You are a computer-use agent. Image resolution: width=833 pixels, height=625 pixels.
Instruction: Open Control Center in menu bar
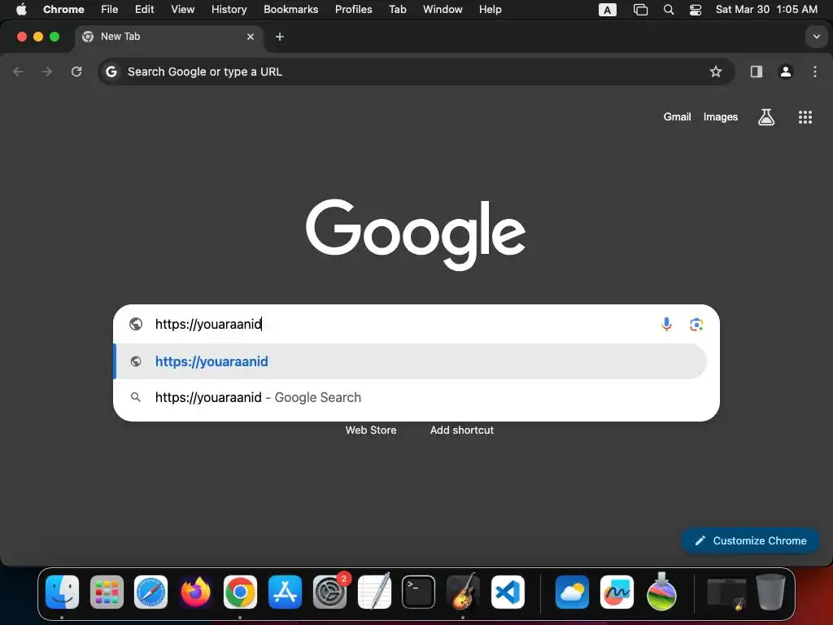tap(696, 10)
